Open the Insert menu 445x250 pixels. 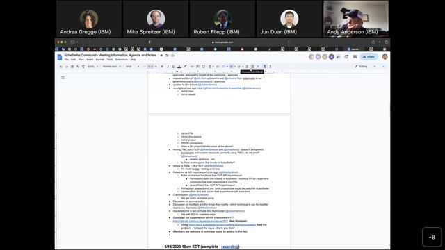click(90, 60)
